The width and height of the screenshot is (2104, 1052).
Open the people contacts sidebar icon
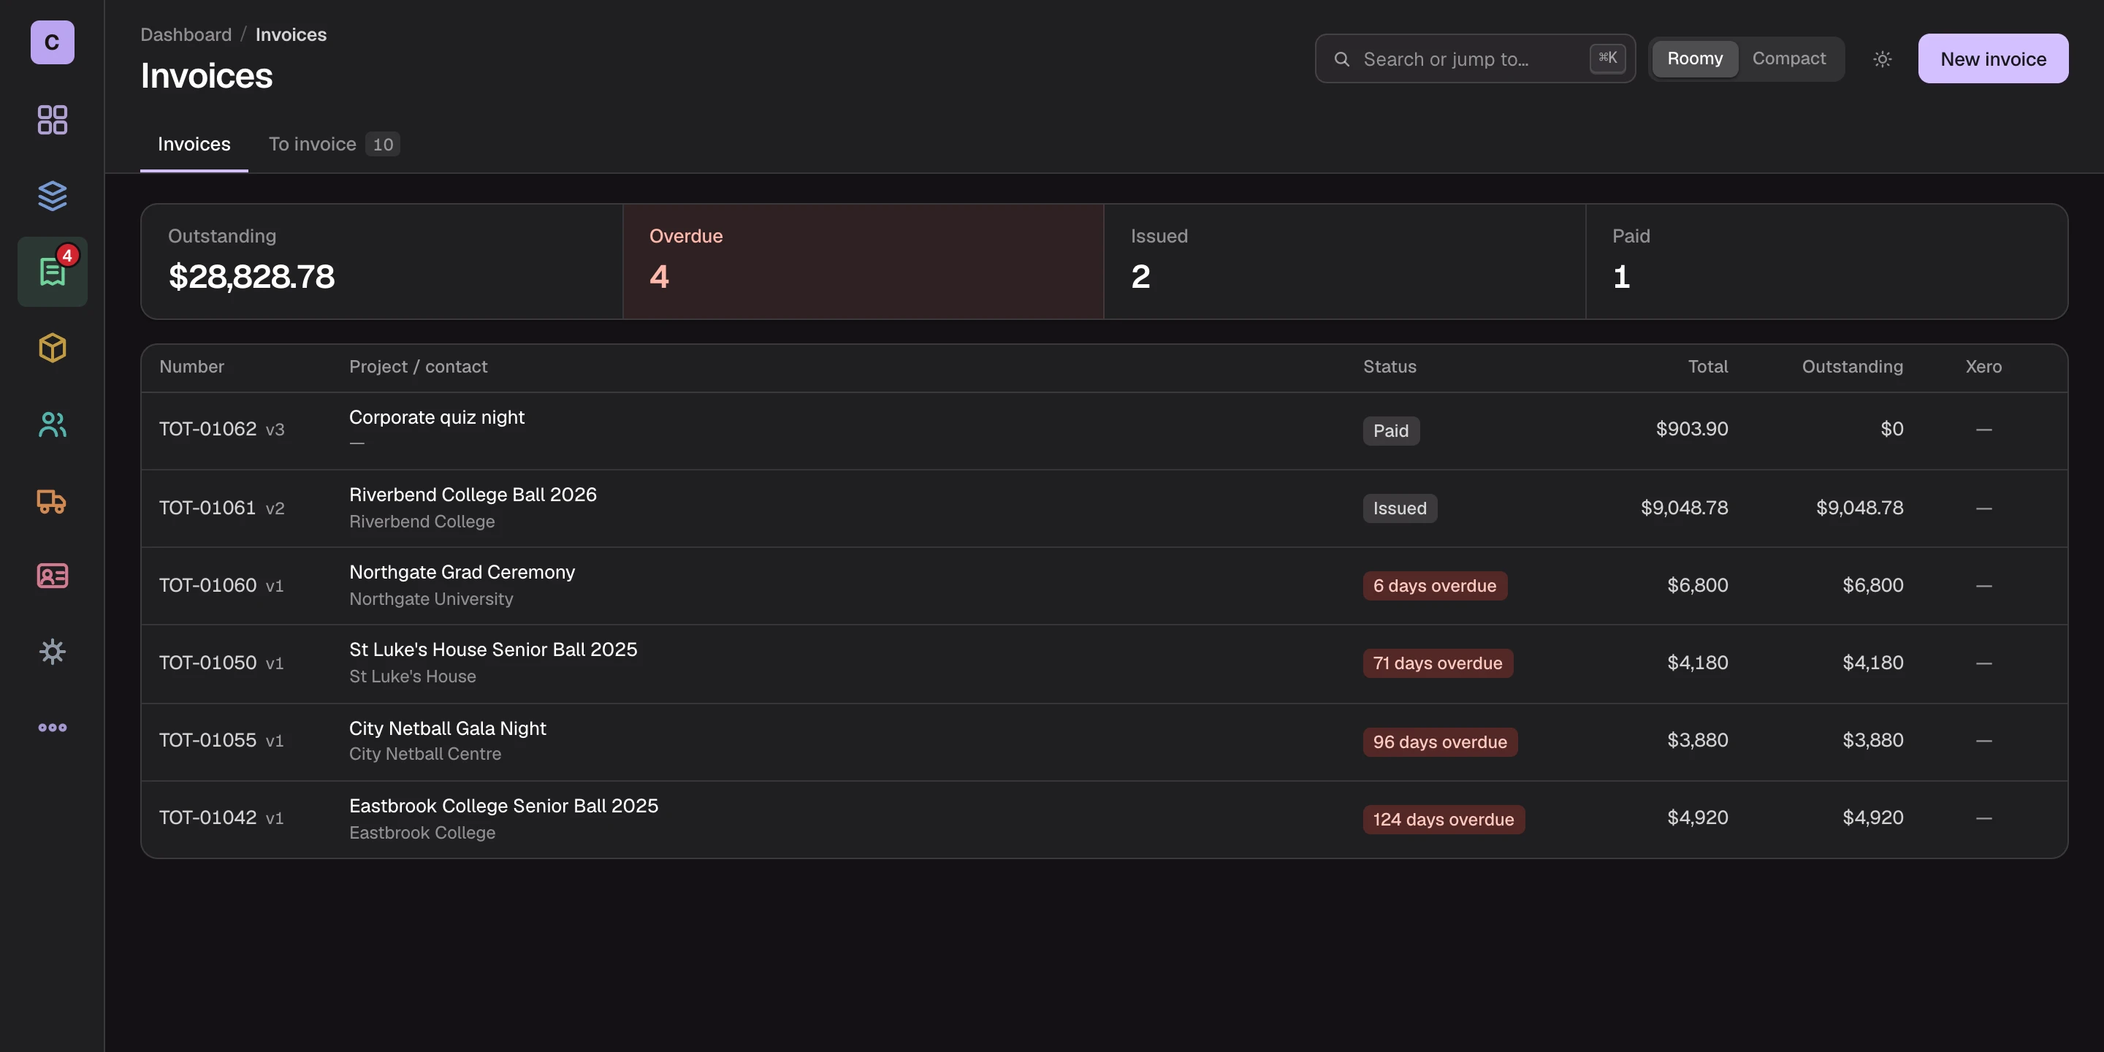click(x=53, y=424)
